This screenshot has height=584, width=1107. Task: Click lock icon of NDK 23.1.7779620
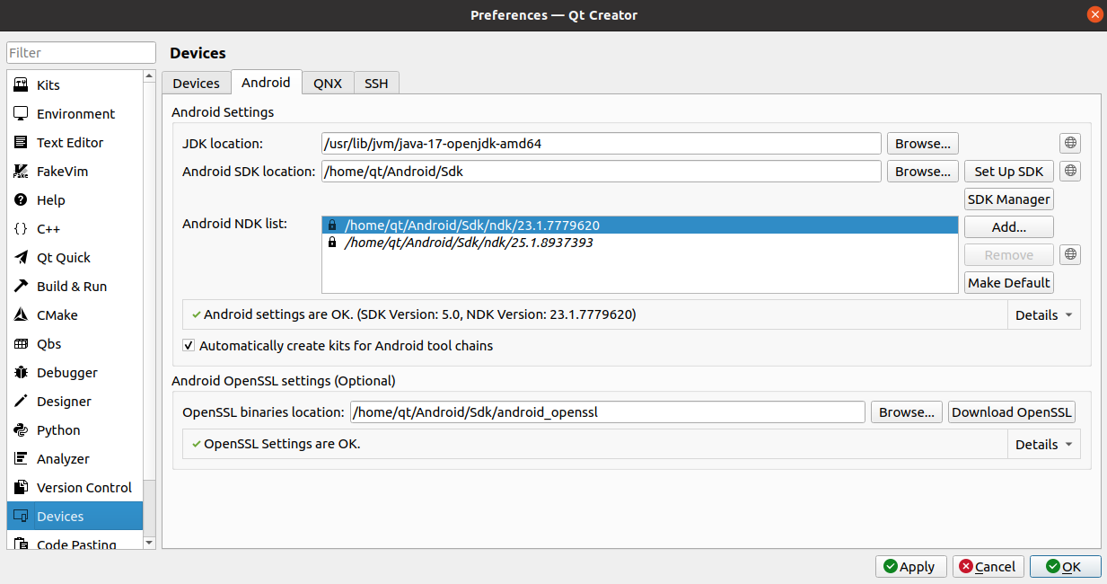pyautogui.click(x=332, y=226)
